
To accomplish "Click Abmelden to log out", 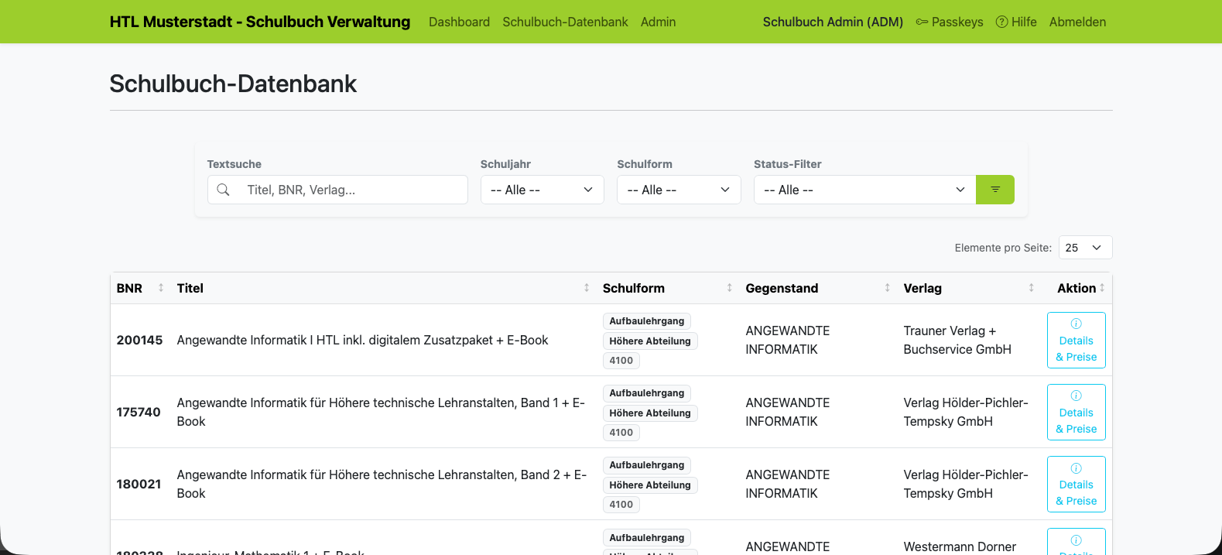I will point(1077,22).
